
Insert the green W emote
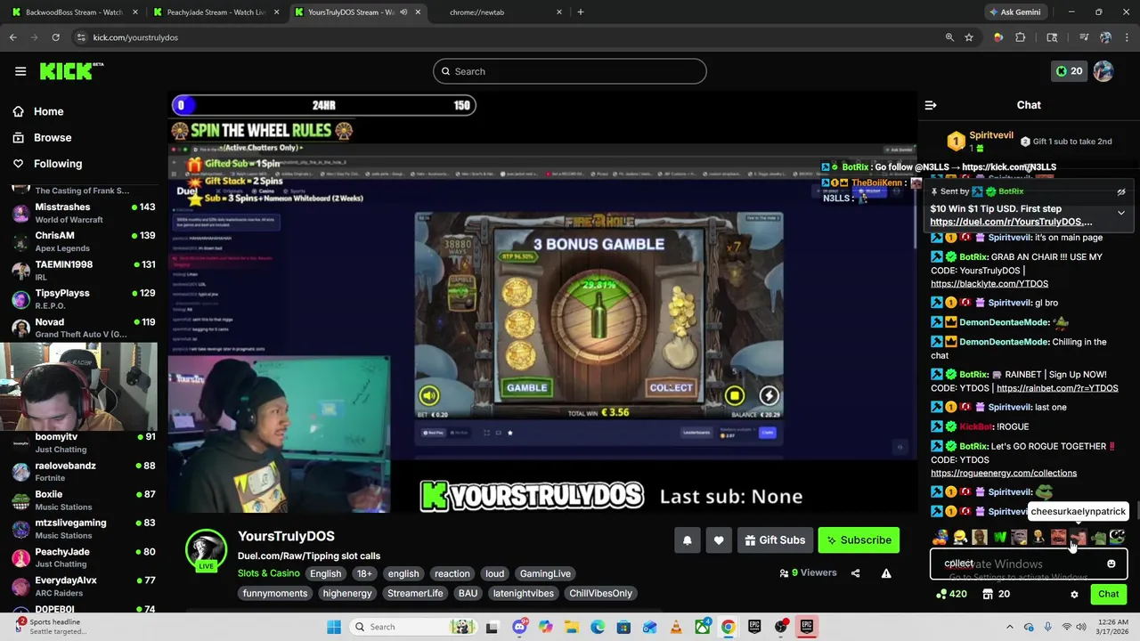pos(1000,537)
